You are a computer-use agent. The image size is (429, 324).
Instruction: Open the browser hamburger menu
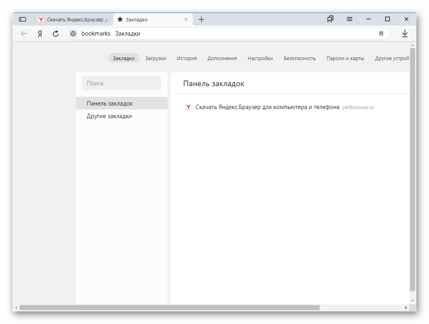pyautogui.click(x=350, y=19)
